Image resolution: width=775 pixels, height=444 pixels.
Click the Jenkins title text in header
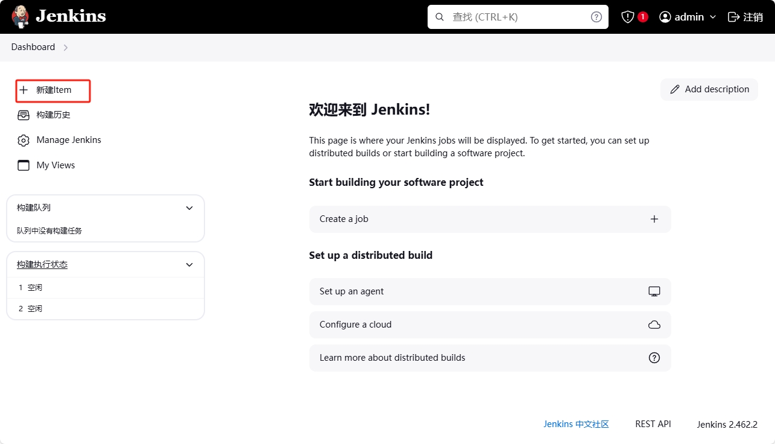coord(71,16)
